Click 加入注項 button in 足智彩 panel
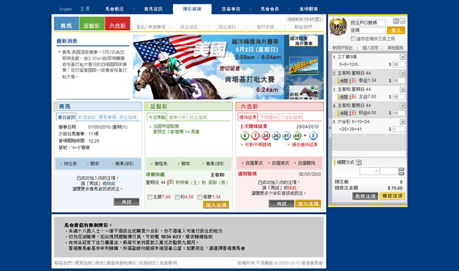Screen dimensions: 459x271 pos(216,205)
